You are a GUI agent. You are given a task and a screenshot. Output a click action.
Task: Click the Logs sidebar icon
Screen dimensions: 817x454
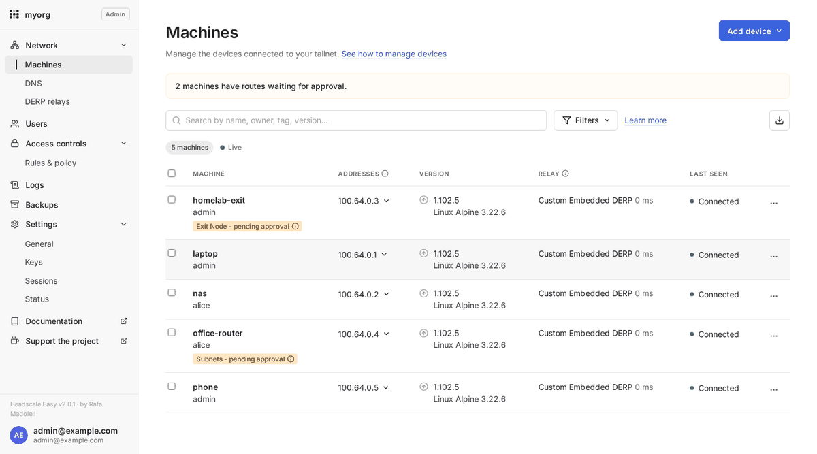pos(15,185)
